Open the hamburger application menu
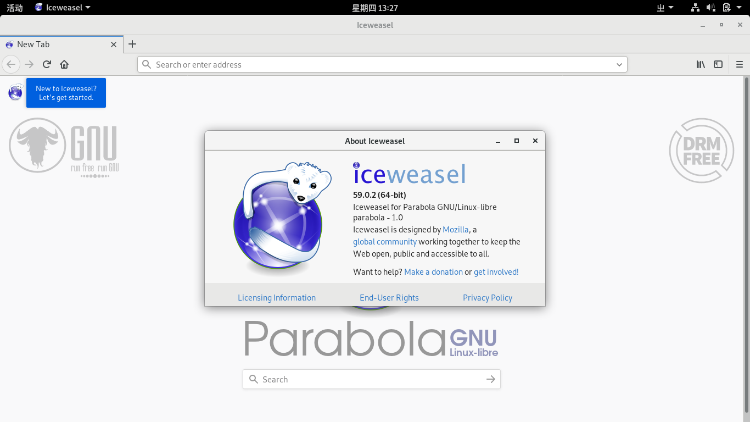750x422 pixels. click(x=739, y=64)
